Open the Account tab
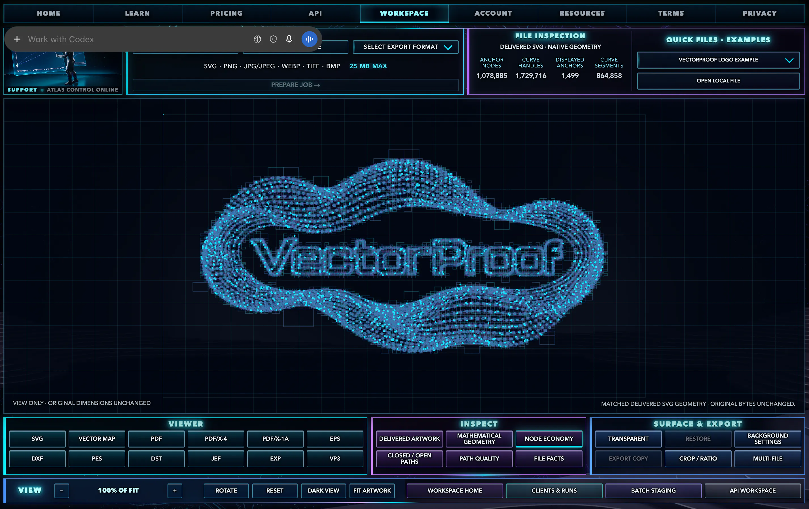809x509 pixels. 493,13
